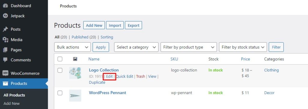The height and width of the screenshot is (109, 308).
Task: Duplicate the Logo Collection product
Action: pos(97,82)
